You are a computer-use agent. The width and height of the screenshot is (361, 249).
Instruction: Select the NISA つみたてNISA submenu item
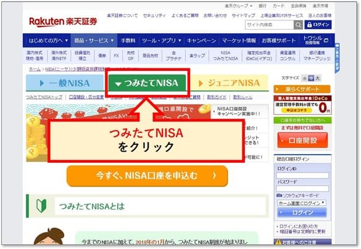click(225, 55)
